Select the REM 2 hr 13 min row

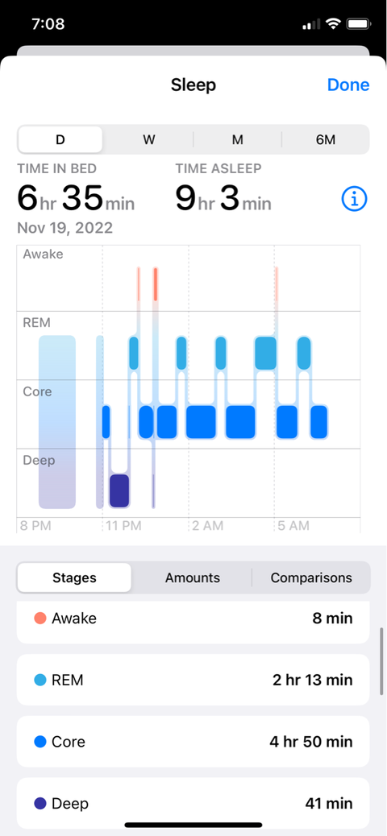(x=193, y=680)
